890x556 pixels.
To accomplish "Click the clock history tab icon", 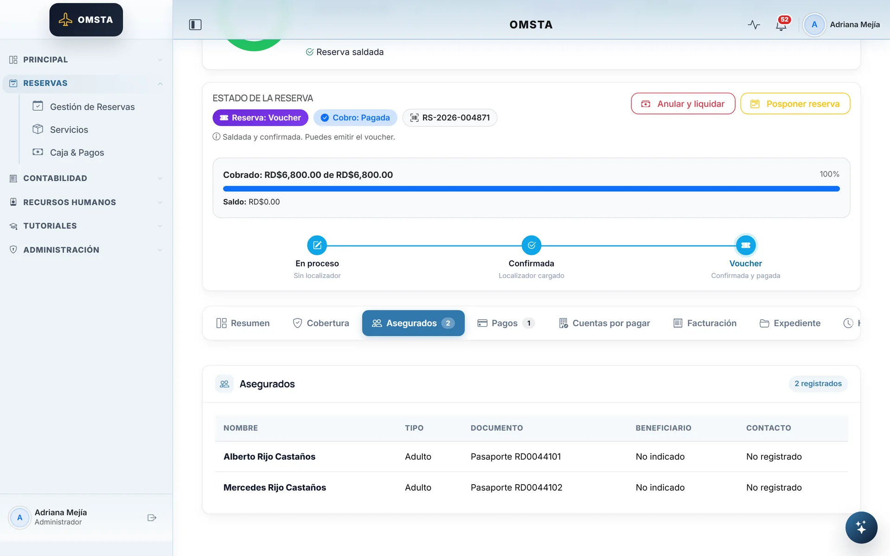I will 848,323.
